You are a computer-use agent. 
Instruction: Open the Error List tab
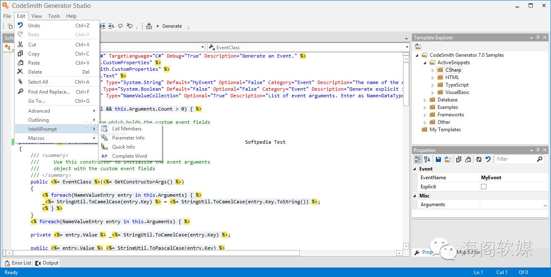18,263
